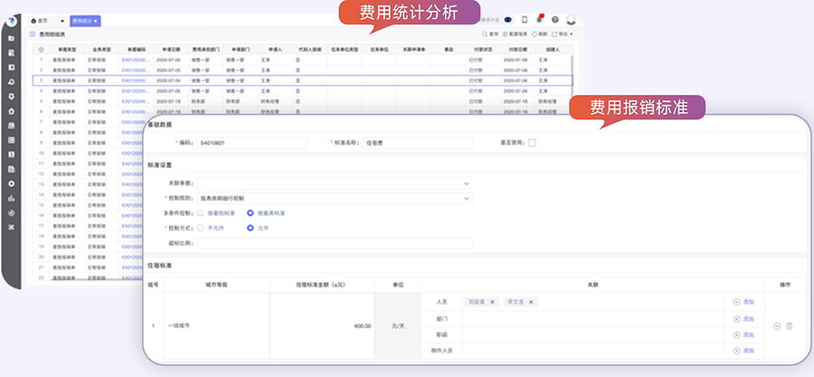The height and width of the screenshot is (377, 814).
Task: Remove 刘延庆 tag with its x icon
Action: (x=492, y=302)
